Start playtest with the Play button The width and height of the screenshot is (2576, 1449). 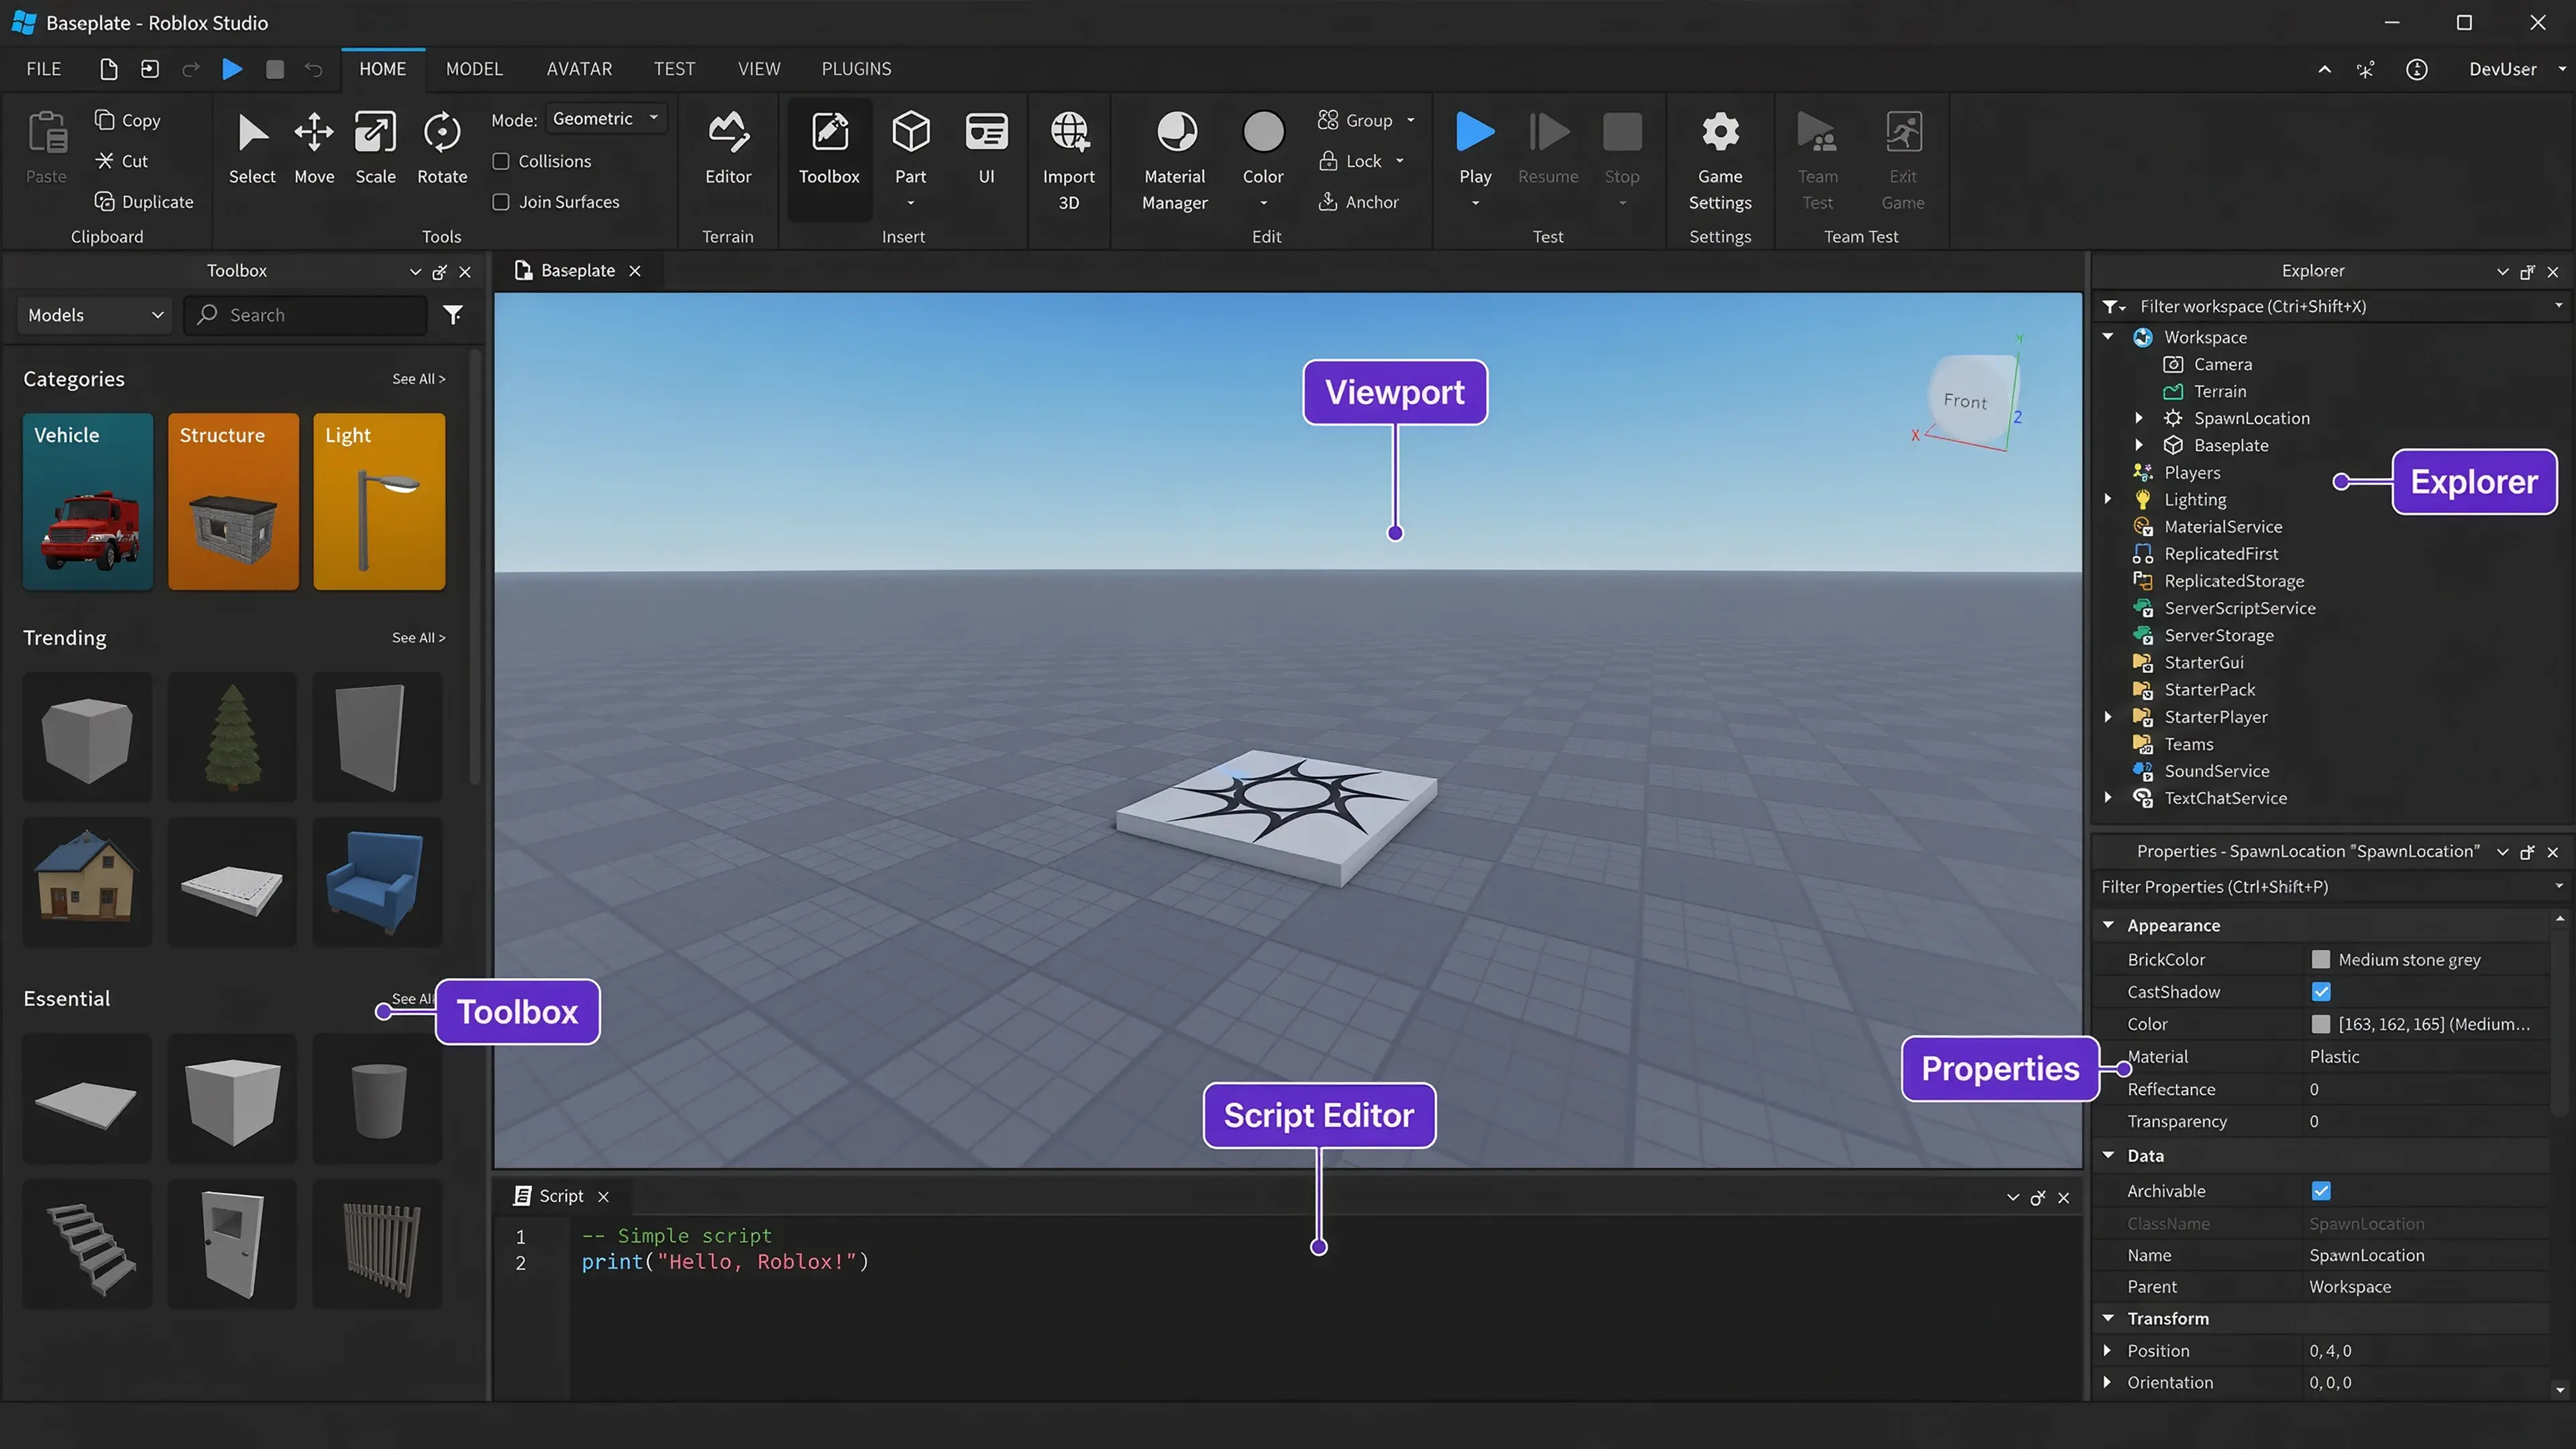click(1475, 148)
